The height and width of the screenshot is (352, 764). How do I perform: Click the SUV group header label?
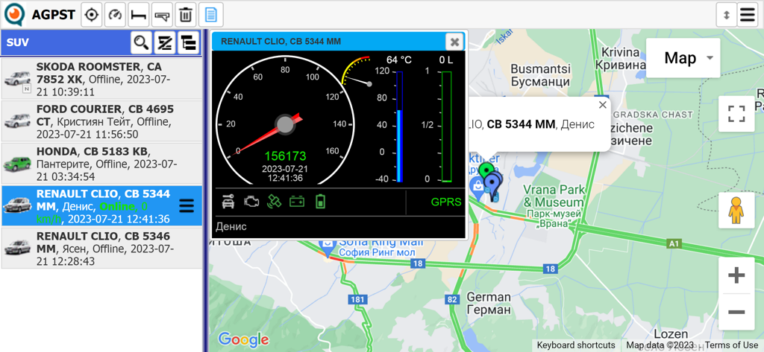point(18,42)
